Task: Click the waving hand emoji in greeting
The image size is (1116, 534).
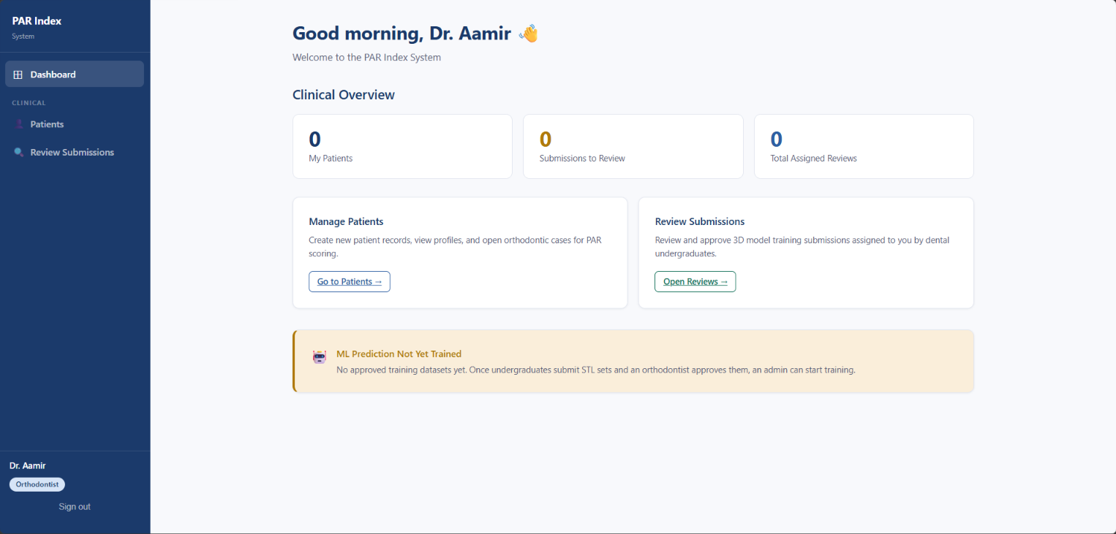Action: click(528, 33)
